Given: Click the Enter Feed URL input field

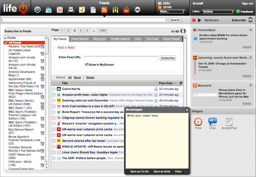Looking at the screenshot, I should point(120,58).
